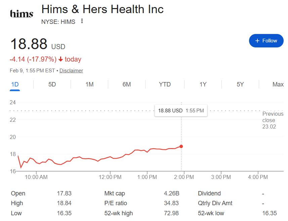288x221 pixels.
Task: Click the NYSE: HIMS ticker text
Action: pos(58,22)
